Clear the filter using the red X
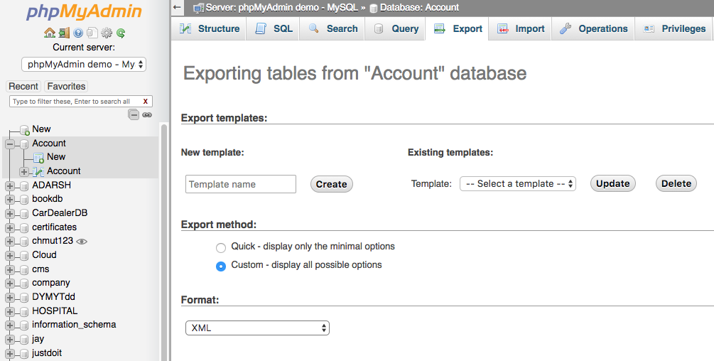Viewport: 714px width, 361px height. [x=145, y=102]
